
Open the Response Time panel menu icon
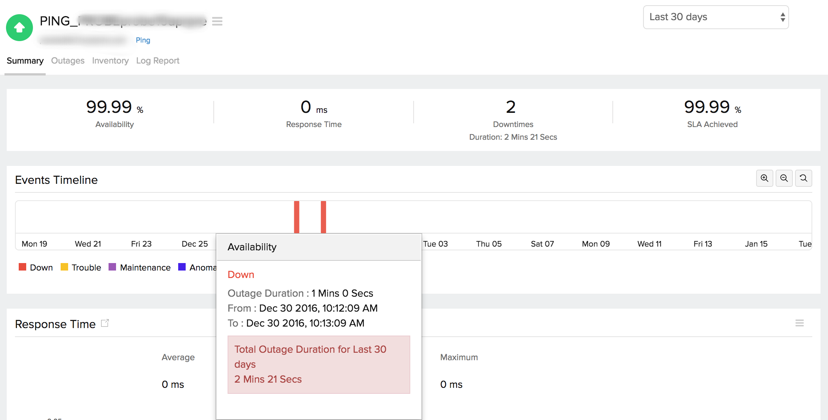click(799, 323)
